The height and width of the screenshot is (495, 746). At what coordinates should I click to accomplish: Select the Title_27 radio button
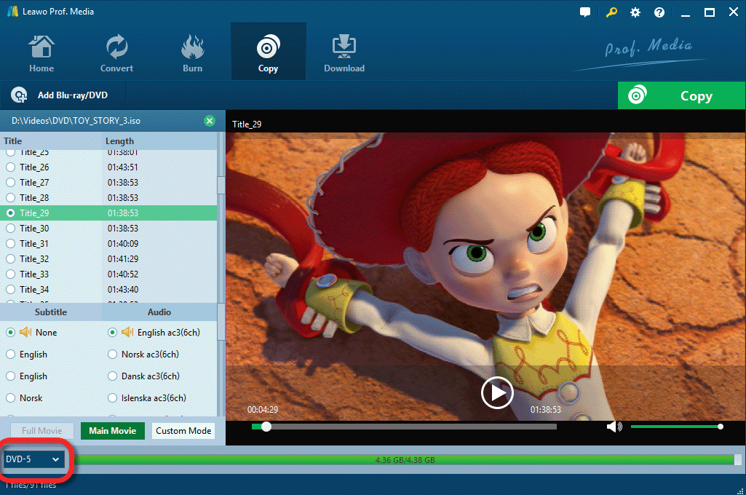(x=10, y=182)
